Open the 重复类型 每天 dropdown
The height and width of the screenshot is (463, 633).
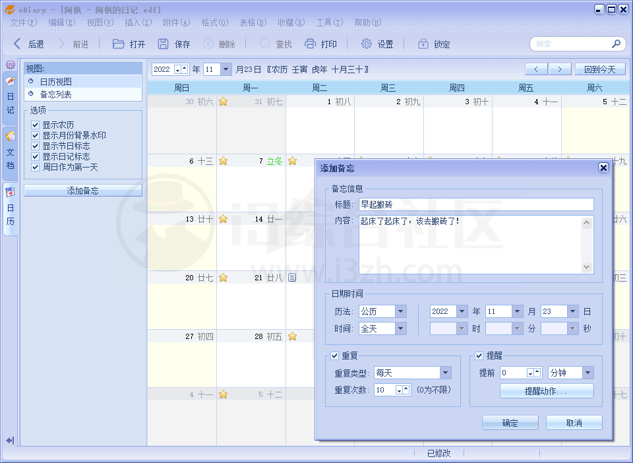click(445, 373)
